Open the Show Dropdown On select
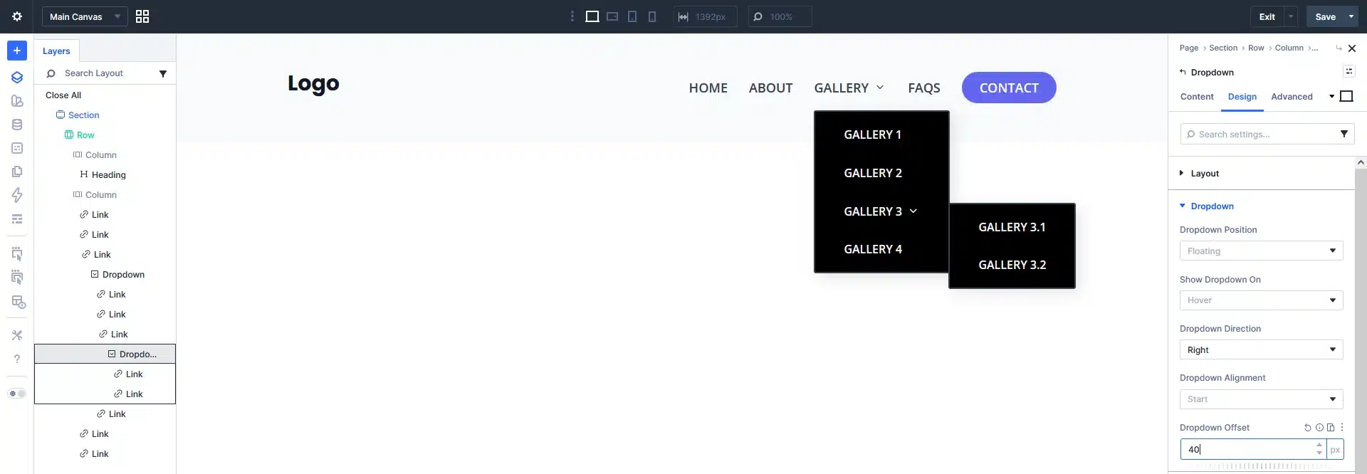 tap(1261, 300)
